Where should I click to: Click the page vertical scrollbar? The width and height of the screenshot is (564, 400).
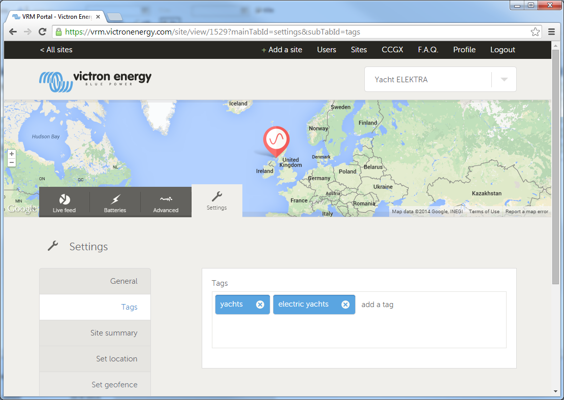point(555,203)
